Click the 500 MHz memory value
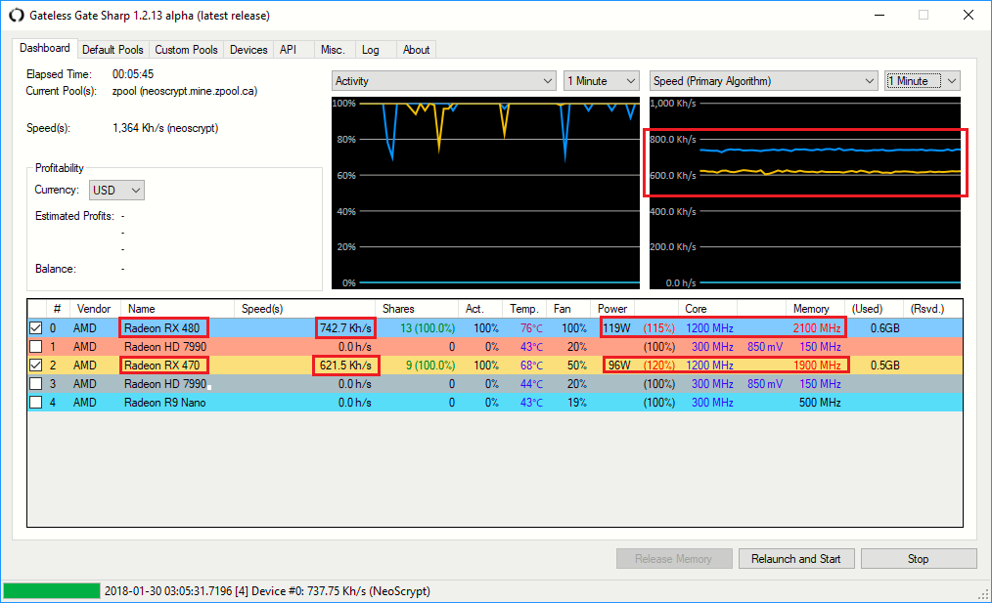Viewport: 992px width, 603px height. pyautogui.click(x=820, y=403)
